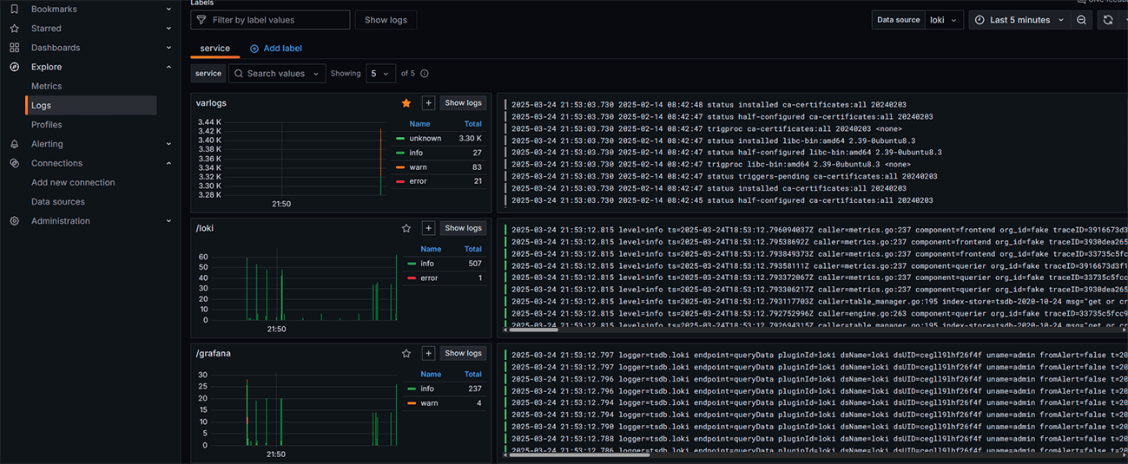Show logs for /grafana service
The width and height of the screenshot is (1128, 464).
click(463, 353)
